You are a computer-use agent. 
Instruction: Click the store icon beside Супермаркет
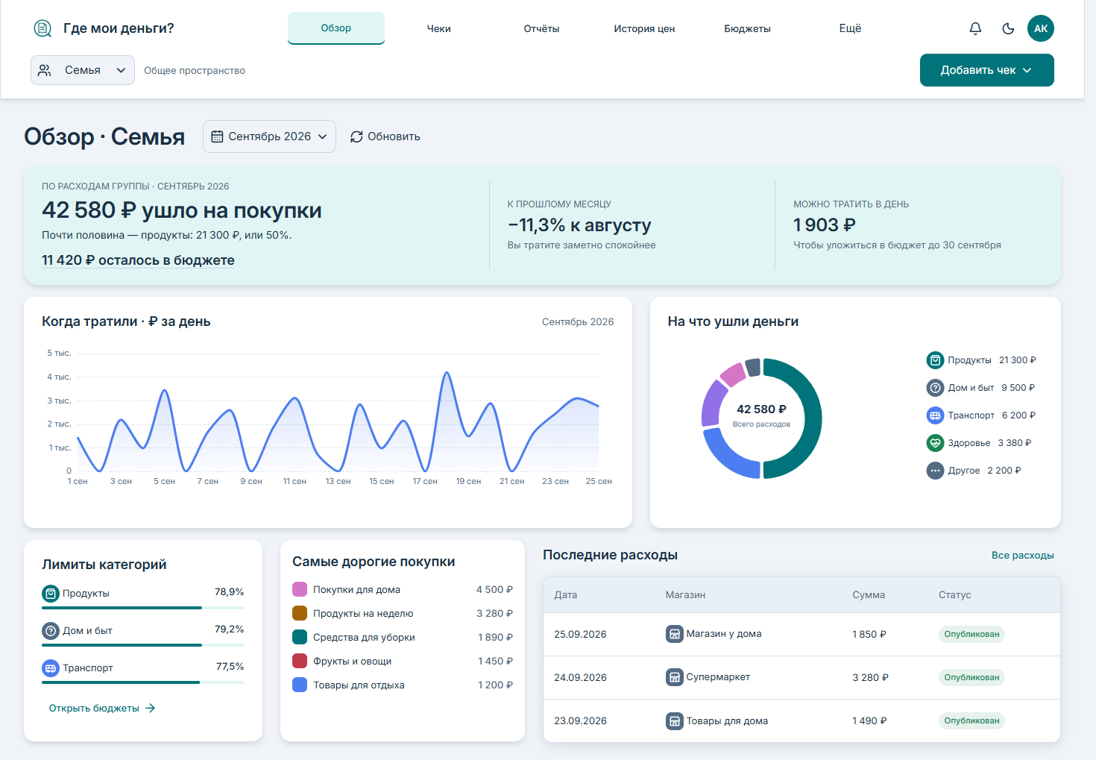pyautogui.click(x=674, y=677)
